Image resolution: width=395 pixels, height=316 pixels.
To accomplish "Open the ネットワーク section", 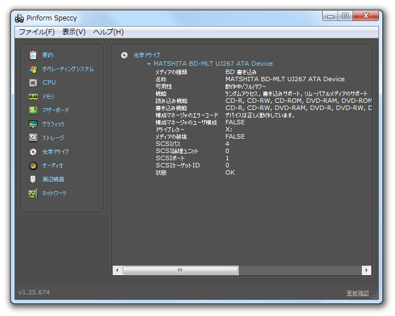I will (54, 193).
